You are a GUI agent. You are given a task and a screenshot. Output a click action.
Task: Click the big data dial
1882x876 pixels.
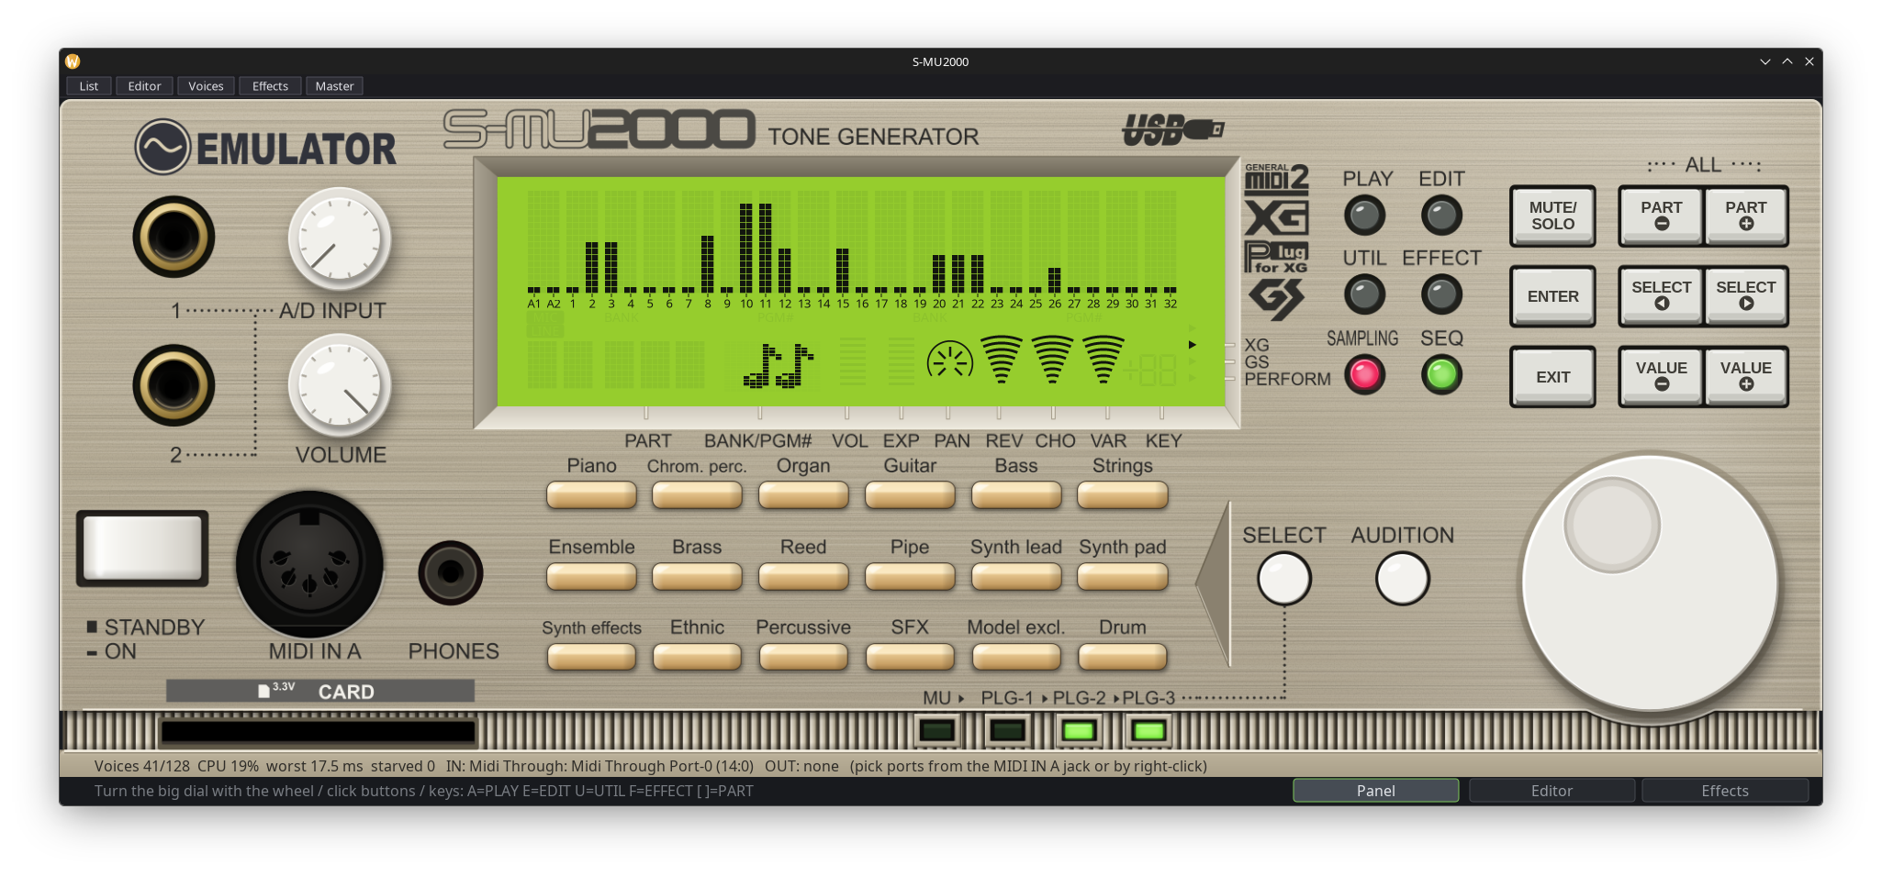pyautogui.click(x=1649, y=582)
